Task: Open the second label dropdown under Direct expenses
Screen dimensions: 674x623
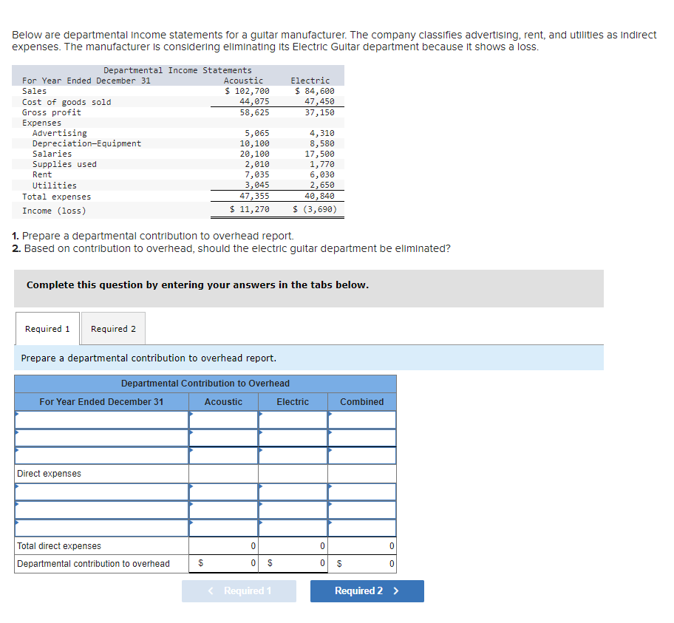Action: pyautogui.click(x=101, y=509)
